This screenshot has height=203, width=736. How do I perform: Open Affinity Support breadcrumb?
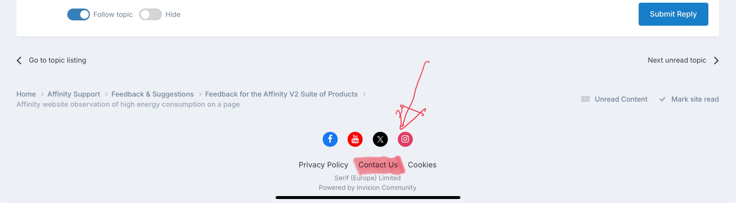(x=74, y=94)
